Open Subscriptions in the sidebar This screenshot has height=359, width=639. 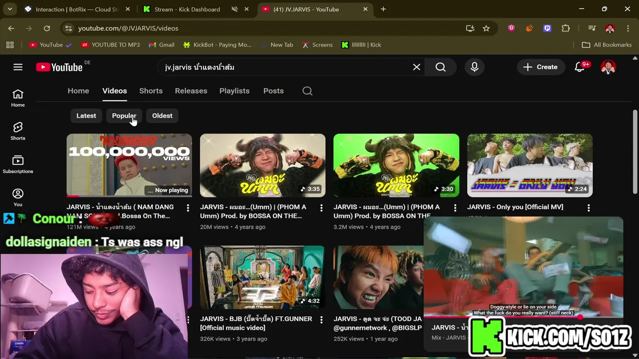[x=18, y=165]
